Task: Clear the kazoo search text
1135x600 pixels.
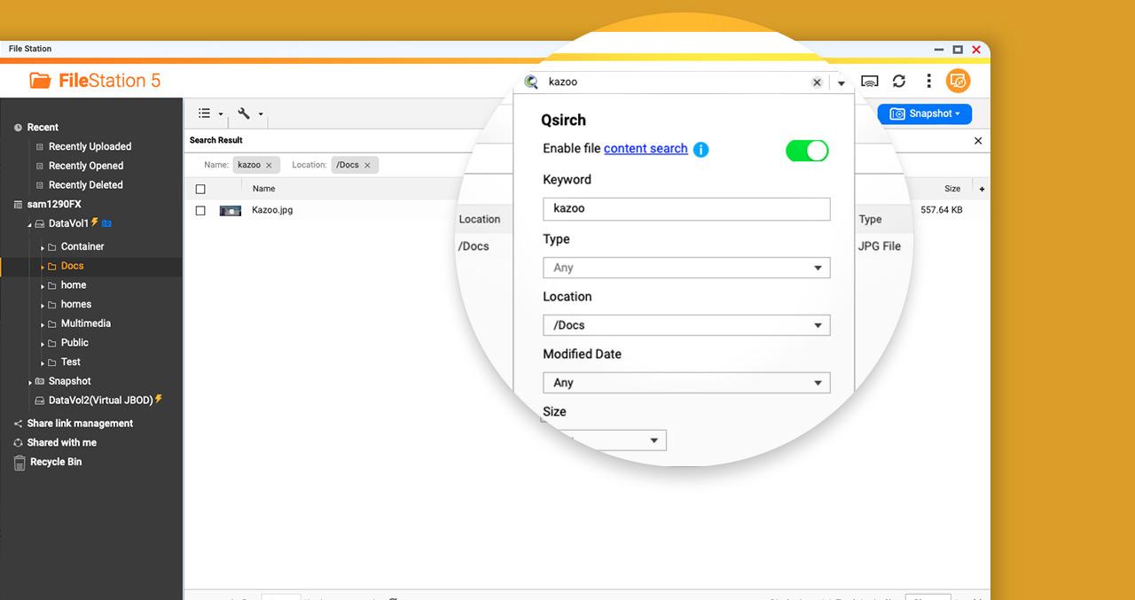Action: point(817,82)
